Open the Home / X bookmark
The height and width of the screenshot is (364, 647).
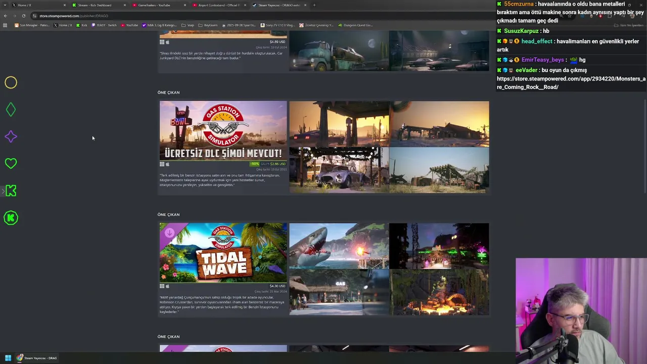(63, 25)
